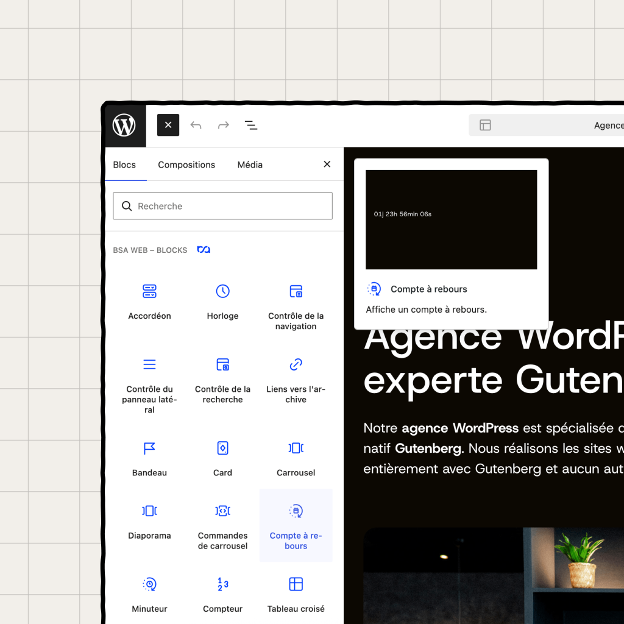Insert the Bandeau block

(x=149, y=458)
